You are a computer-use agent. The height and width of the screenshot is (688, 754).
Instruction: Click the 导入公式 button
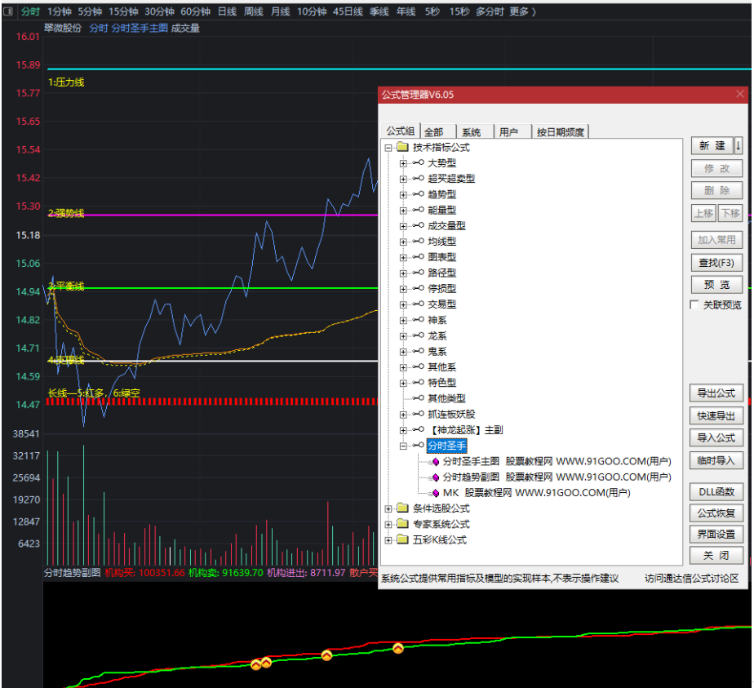716,437
